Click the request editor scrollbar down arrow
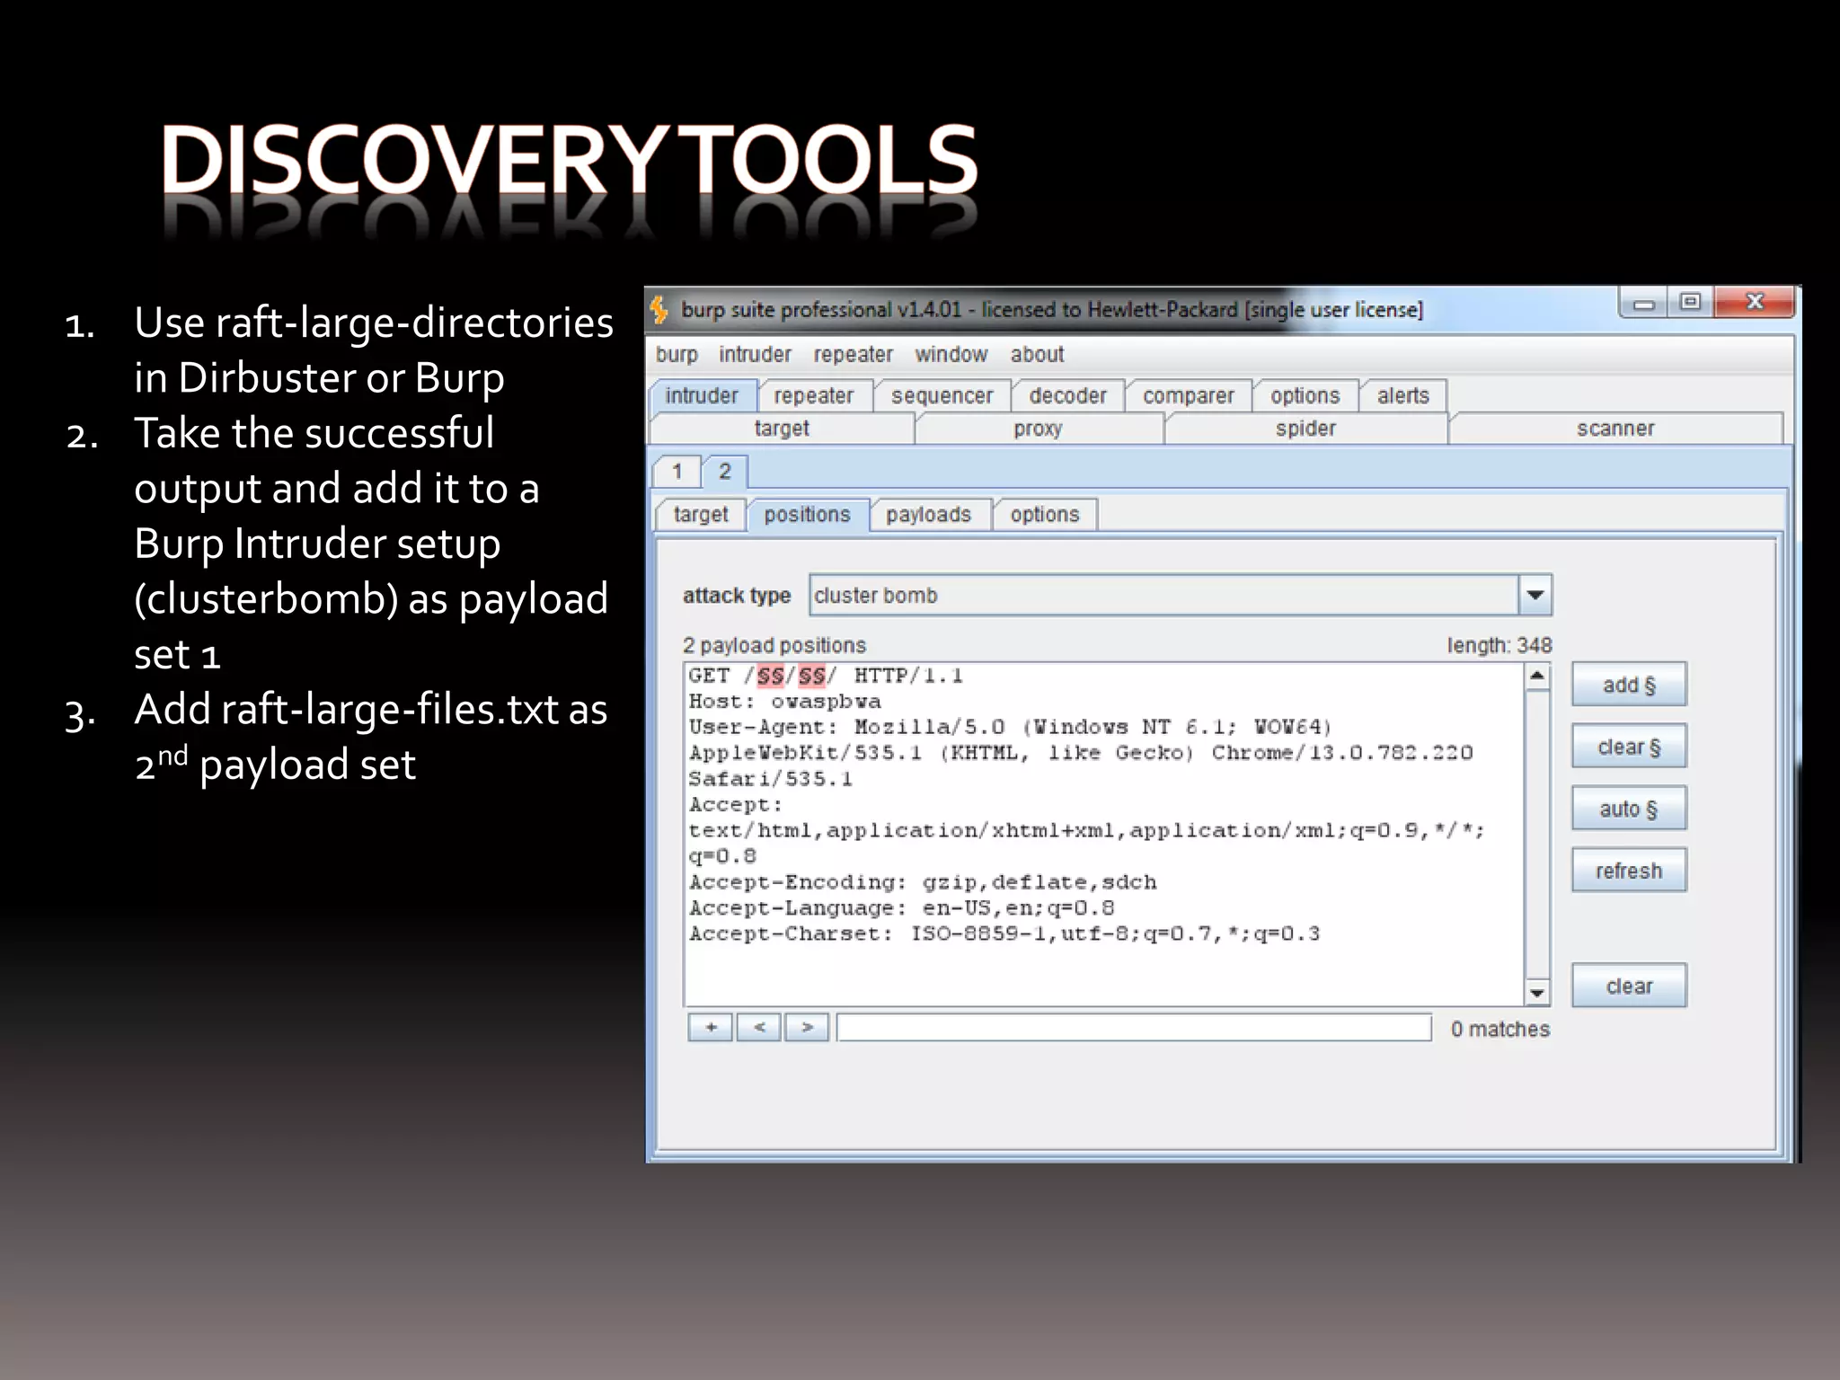This screenshot has height=1380, width=1840. (x=1537, y=993)
